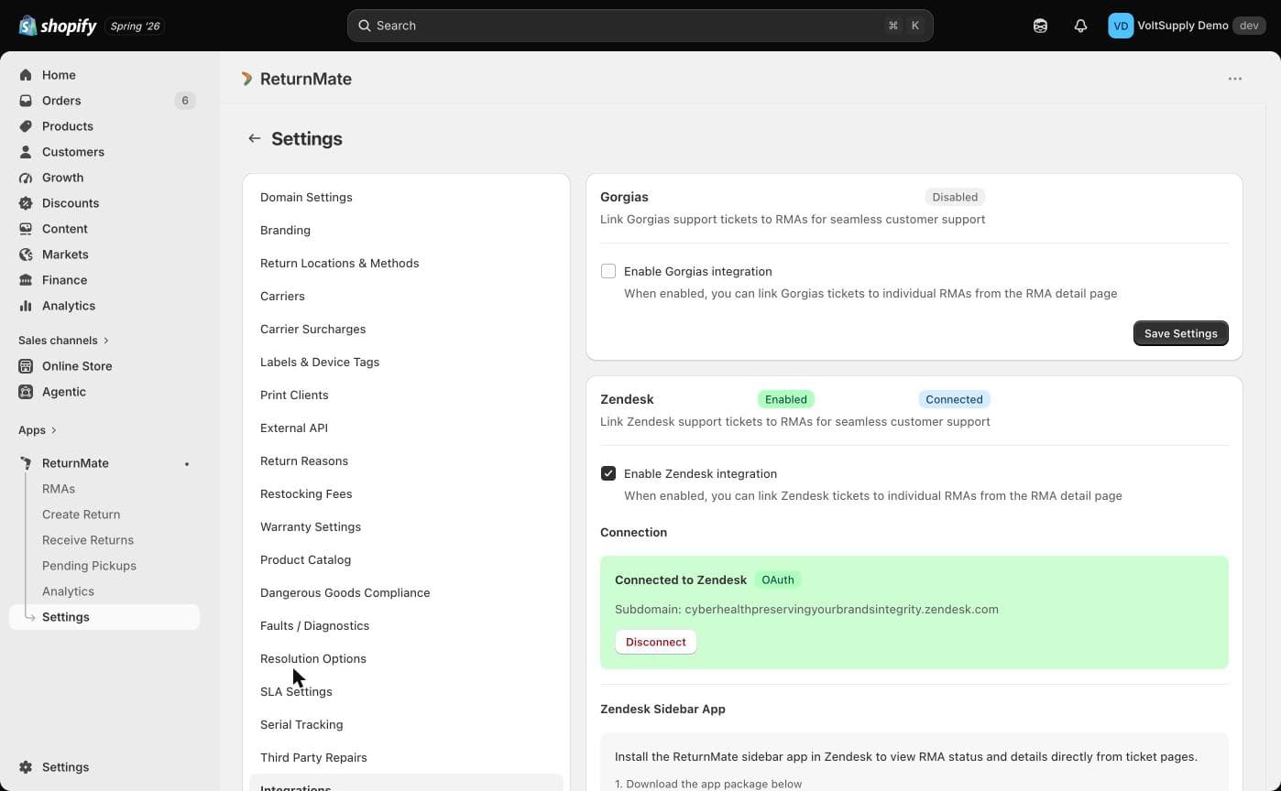The image size is (1281, 791).
Task: Click the Customers person icon
Action: [x=26, y=152]
